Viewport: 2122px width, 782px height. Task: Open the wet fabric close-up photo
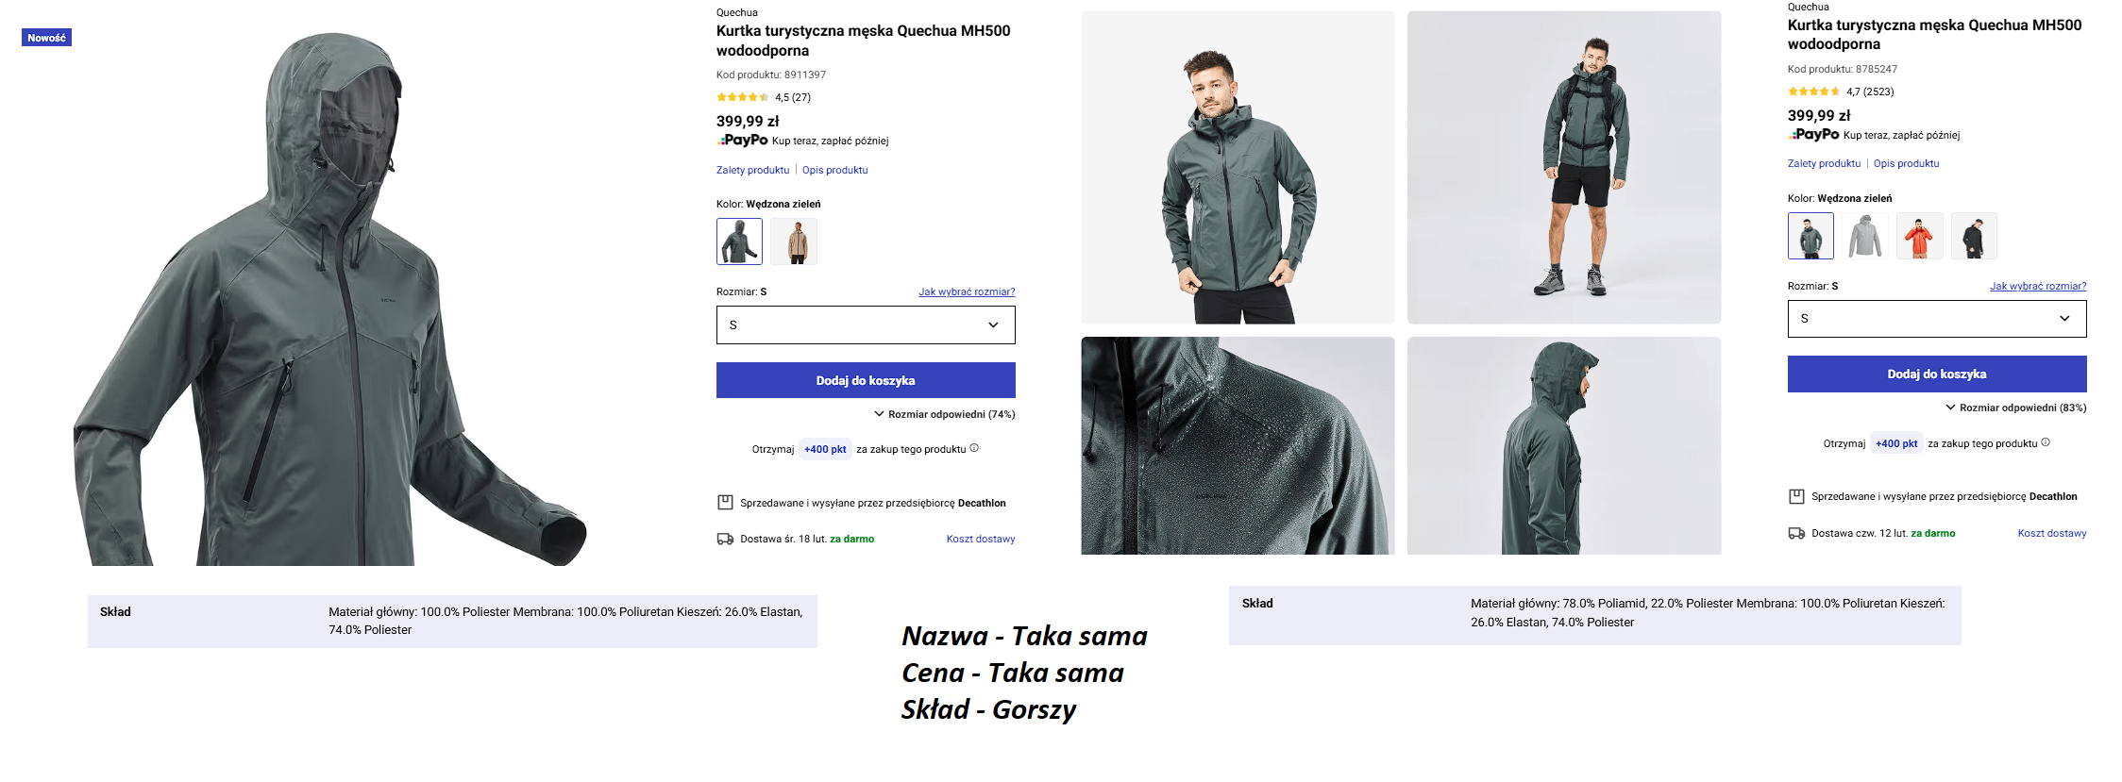[1237, 445]
